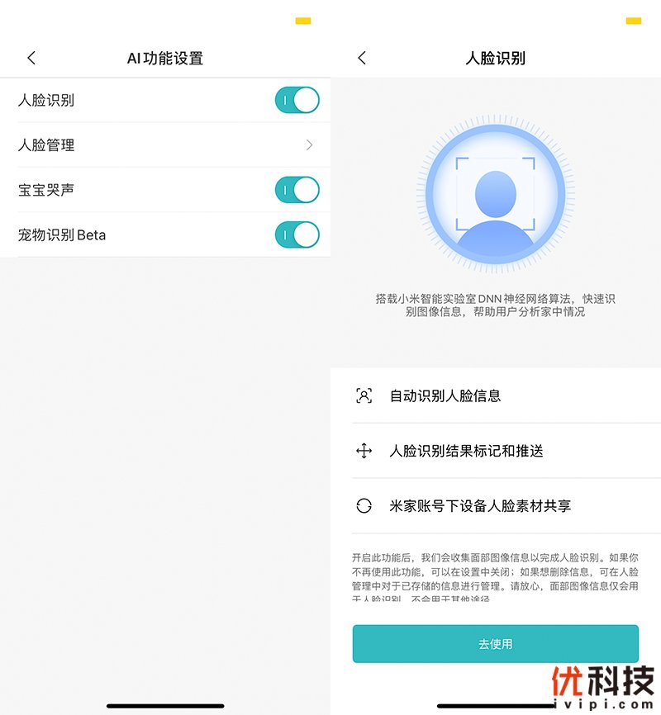Viewport: 661px width, 715px height.
Task: Tap the yellow battery icon above AI功能设置
Action: 303,21
